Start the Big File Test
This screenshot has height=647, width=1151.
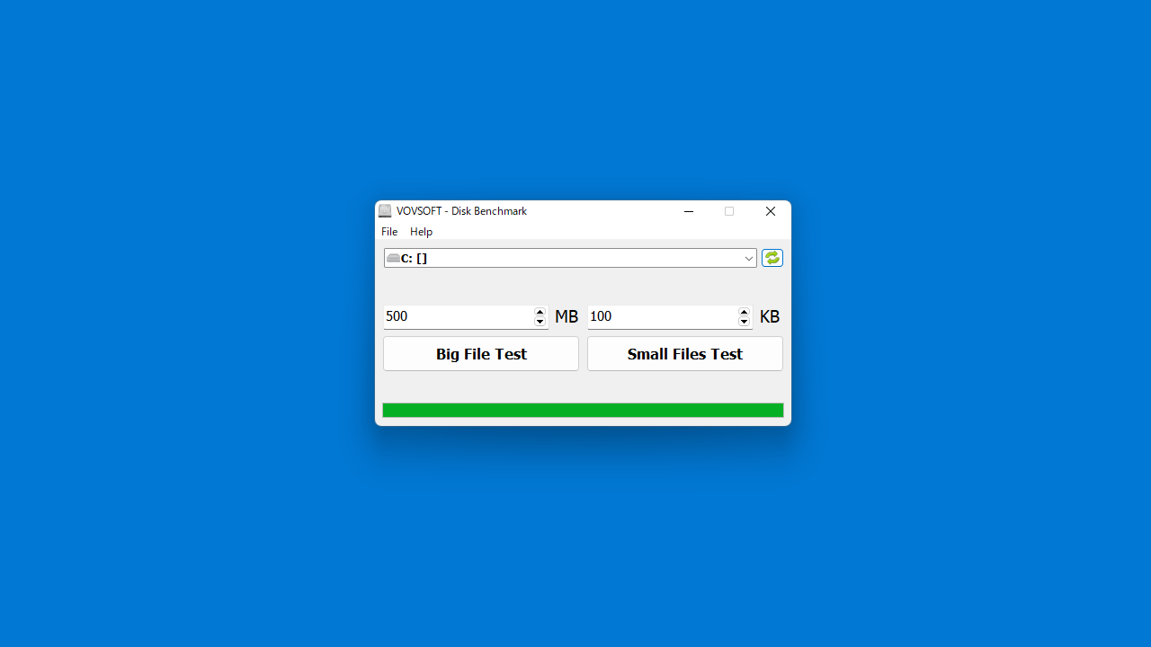pyautogui.click(x=481, y=354)
